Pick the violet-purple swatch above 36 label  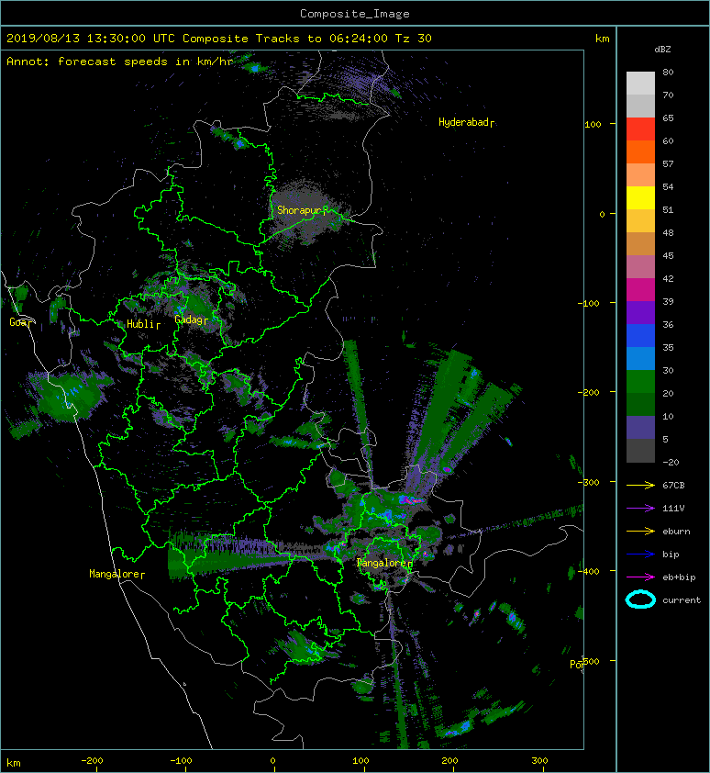pos(640,312)
